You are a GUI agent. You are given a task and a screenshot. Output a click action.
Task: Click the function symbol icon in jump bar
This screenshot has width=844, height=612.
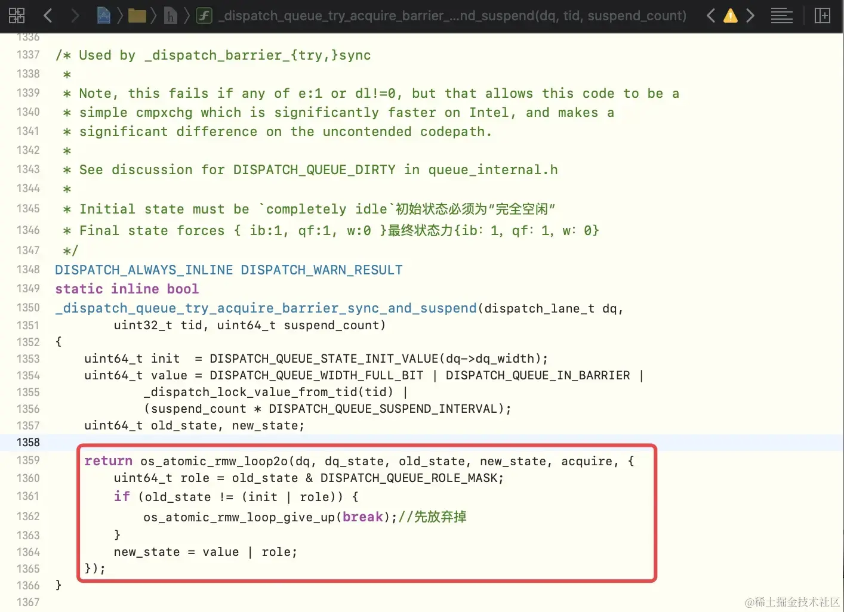[204, 16]
